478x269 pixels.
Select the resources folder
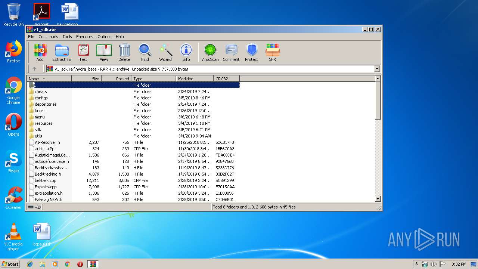click(133, 123)
